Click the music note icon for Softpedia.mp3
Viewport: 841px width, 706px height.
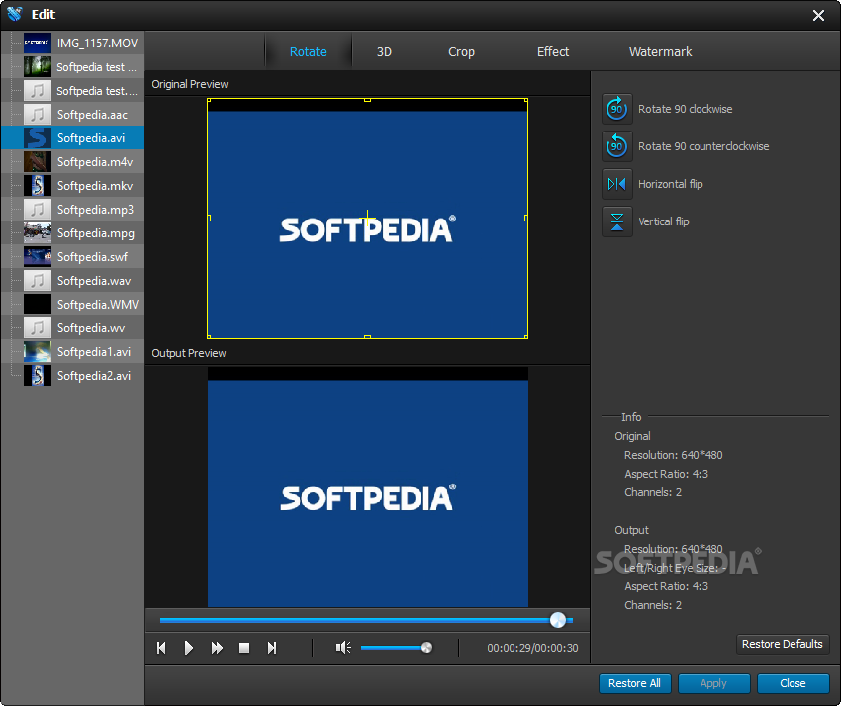[38, 209]
